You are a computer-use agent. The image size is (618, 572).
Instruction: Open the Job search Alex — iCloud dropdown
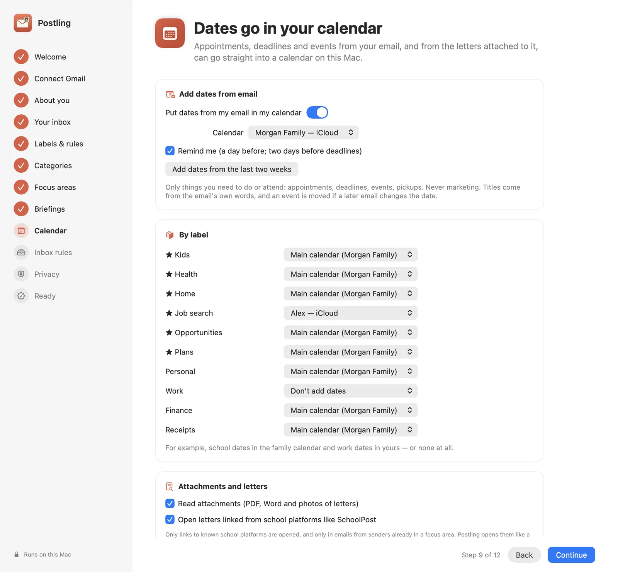(x=351, y=313)
